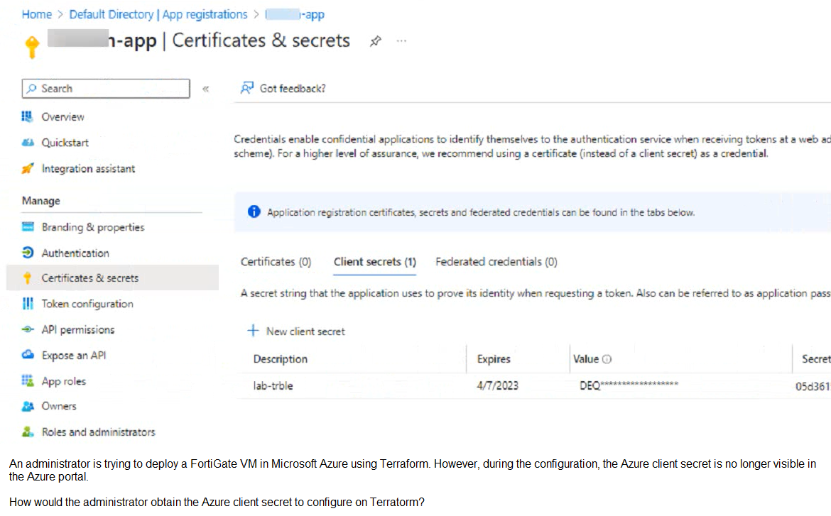
Task: Click the Integration assistant rocket icon
Action: pyautogui.click(x=28, y=168)
